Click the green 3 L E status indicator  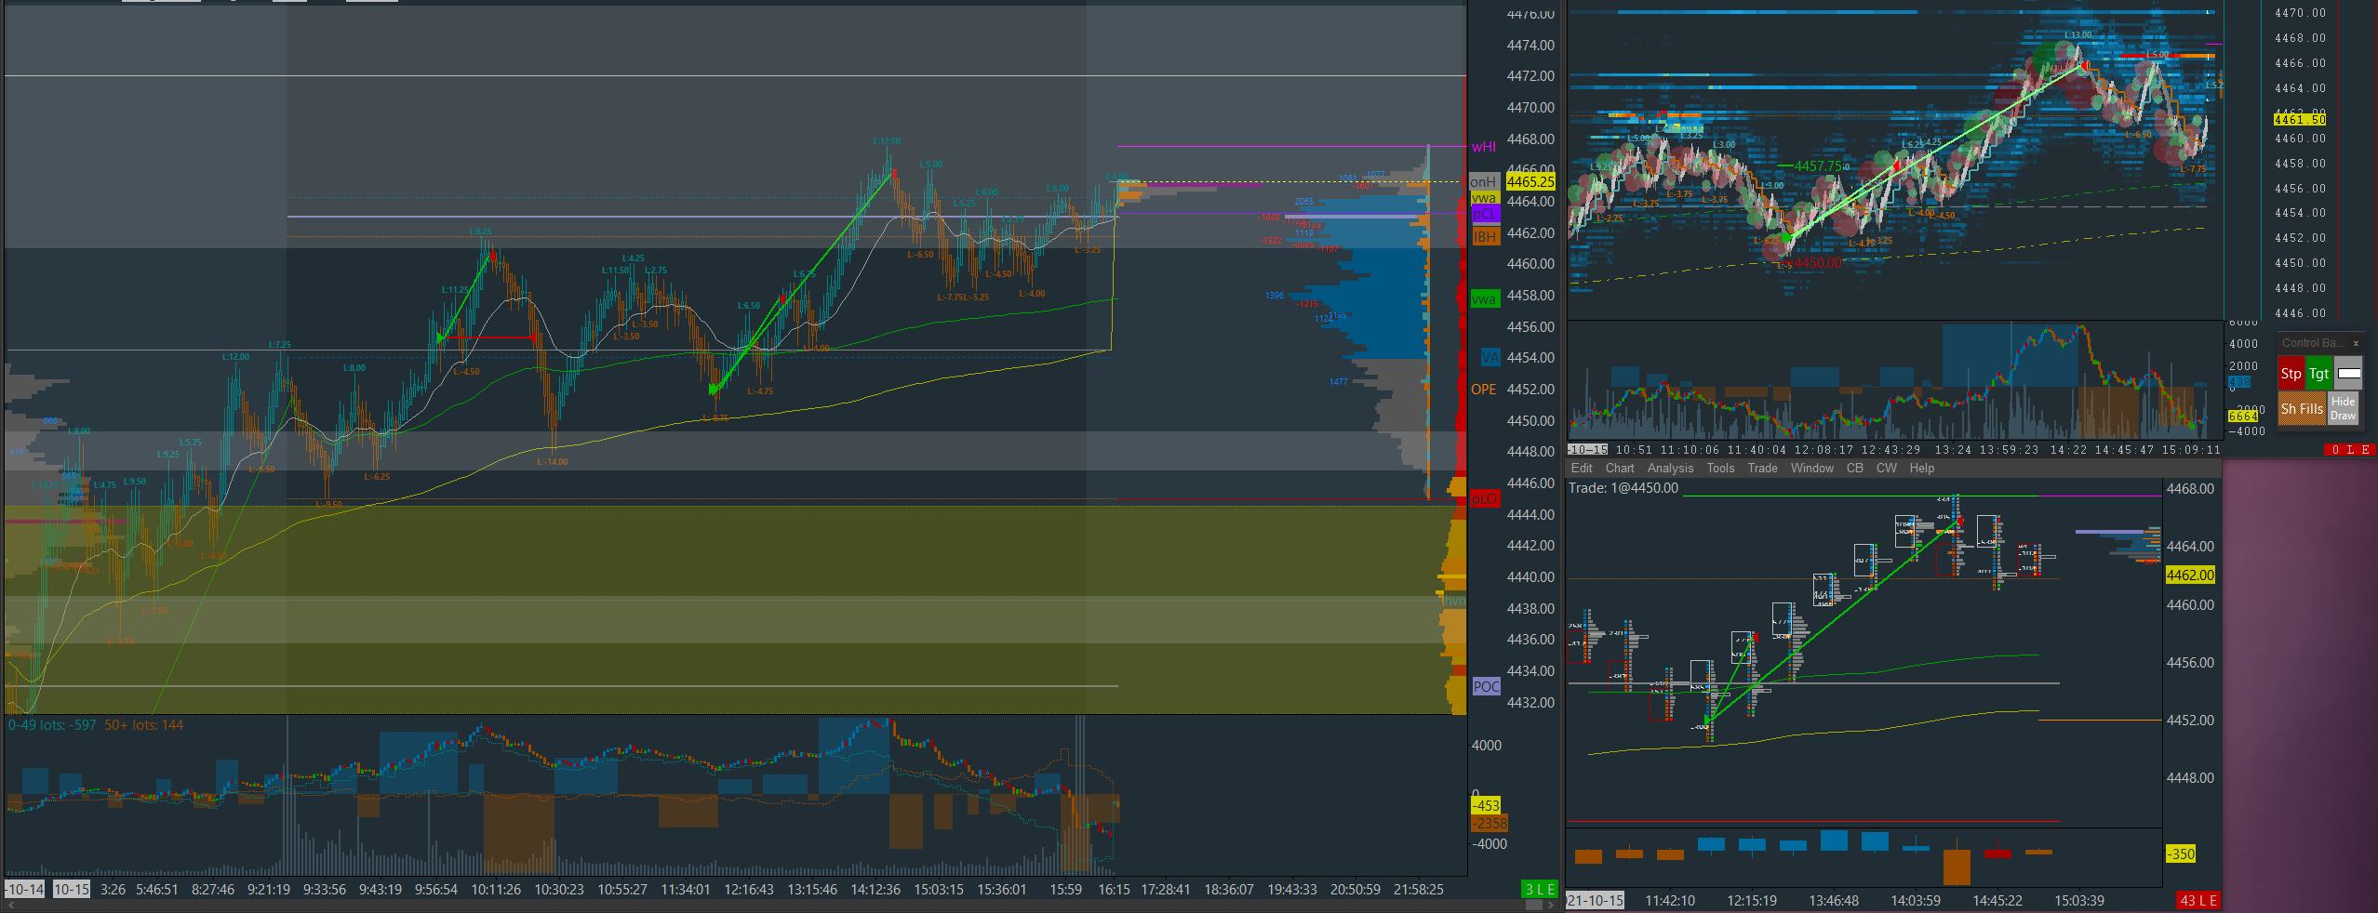pyautogui.click(x=1540, y=890)
